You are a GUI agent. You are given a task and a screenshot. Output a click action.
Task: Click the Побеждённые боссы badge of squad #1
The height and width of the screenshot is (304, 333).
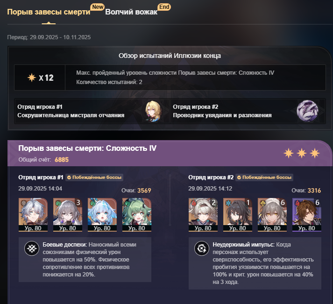[94, 177]
